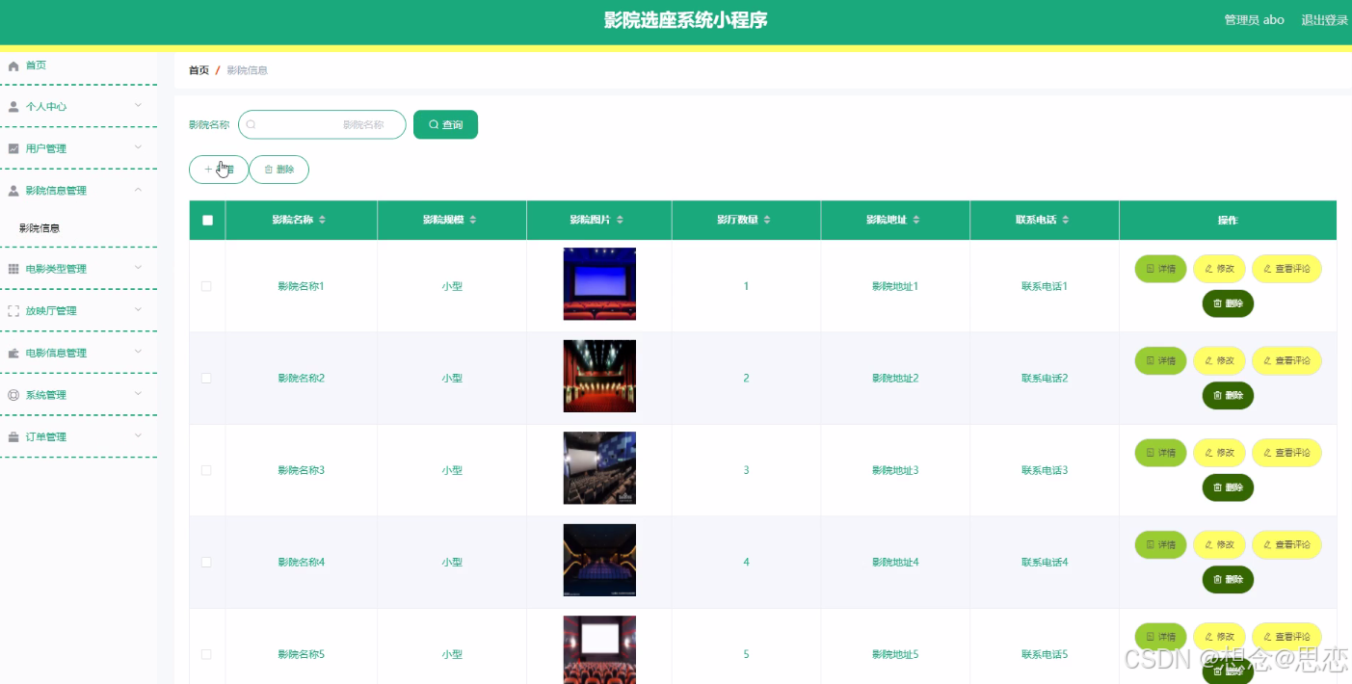Image resolution: width=1352 pixels, height=684 pixels.
Task: Expand the 订单管理 chevron
Action: pyautogui.click(x=138, y=436)
